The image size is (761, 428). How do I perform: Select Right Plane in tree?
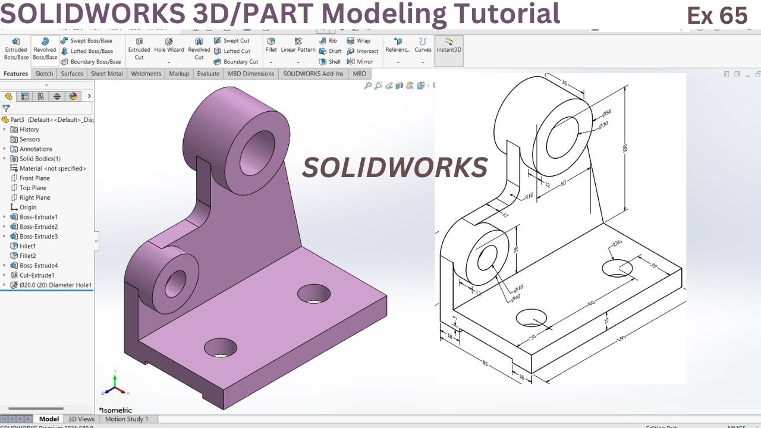[30, 197]
